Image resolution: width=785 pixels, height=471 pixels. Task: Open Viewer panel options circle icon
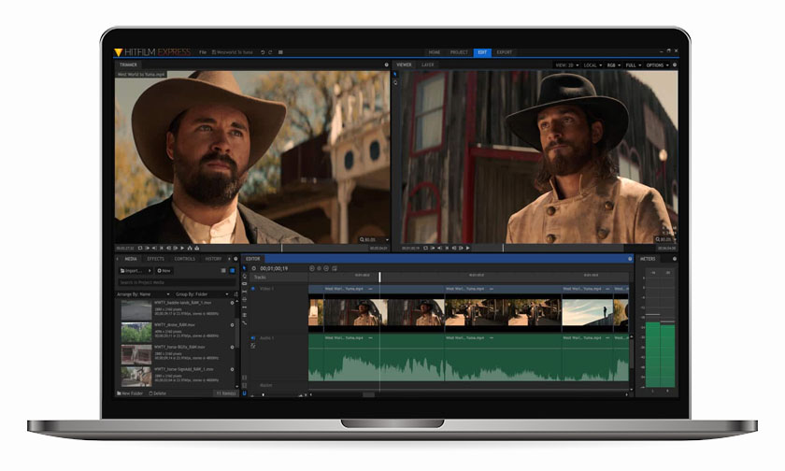[x=675, y=65]
